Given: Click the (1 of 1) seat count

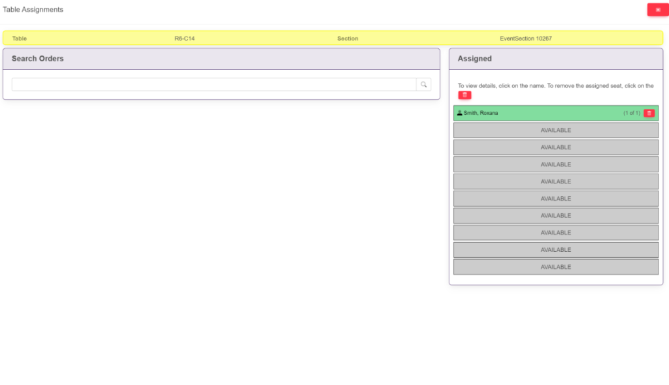Looking at the screenshot, I should coord(631,114).
